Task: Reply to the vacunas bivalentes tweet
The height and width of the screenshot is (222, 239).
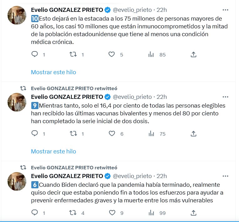Action: (35, 134)
